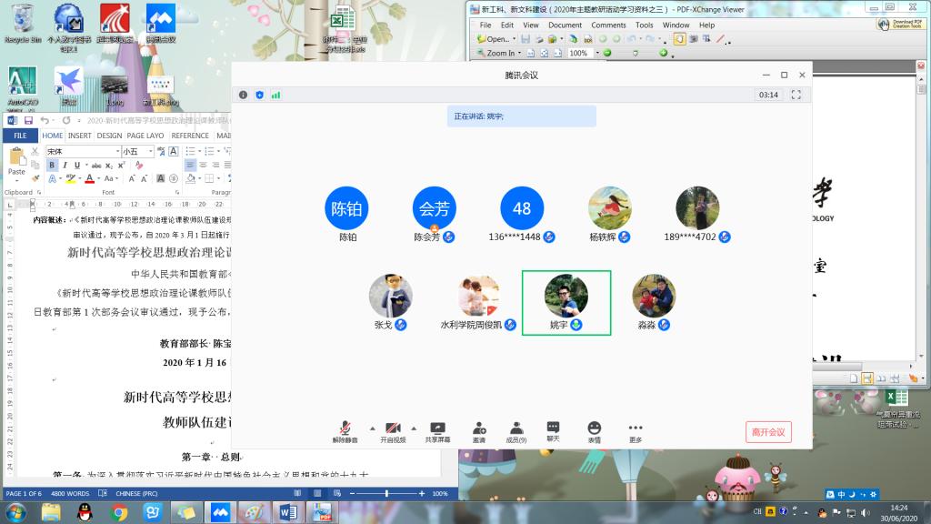Expand the audio options arrow beside microphone
This screenshot has width=931, height=524.
[372, 428]
